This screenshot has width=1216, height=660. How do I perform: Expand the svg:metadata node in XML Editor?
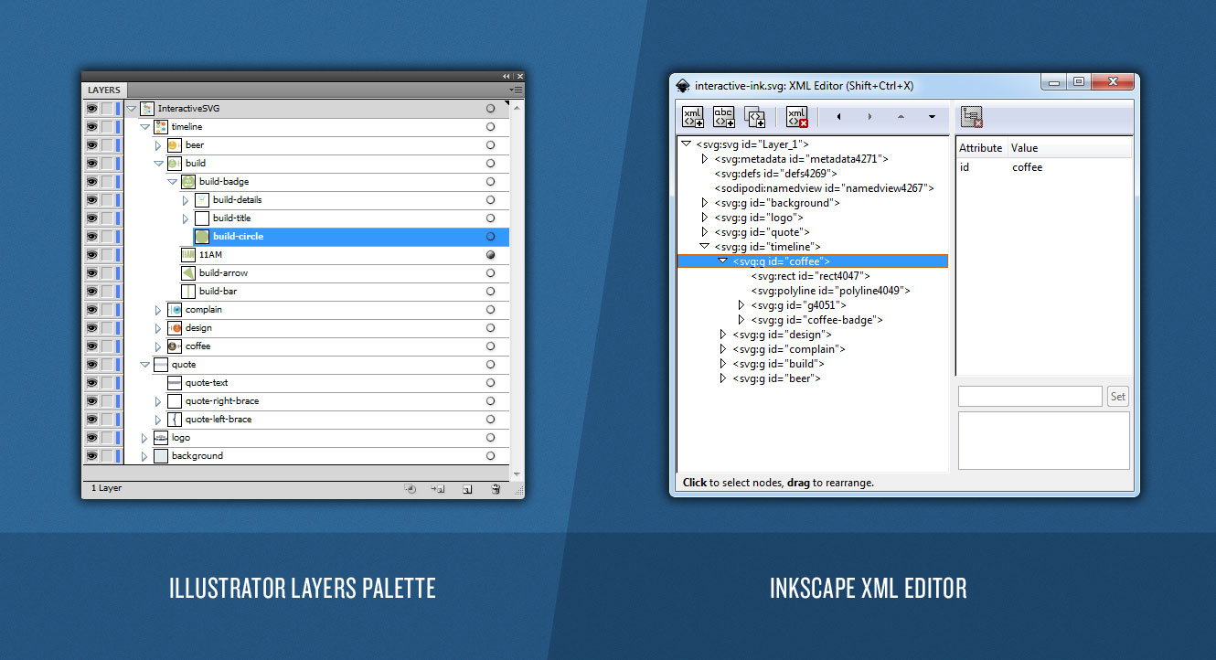pos(704,159)
